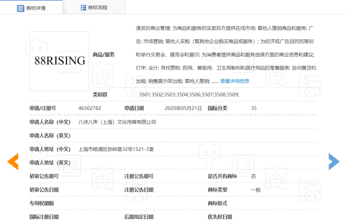
Task: Select the 商标详情 tab
Action: [x=31, y=7]
